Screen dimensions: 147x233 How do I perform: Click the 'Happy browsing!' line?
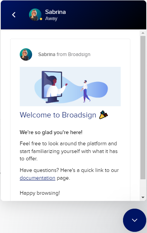pyautogui.click(x=40, y=193)
